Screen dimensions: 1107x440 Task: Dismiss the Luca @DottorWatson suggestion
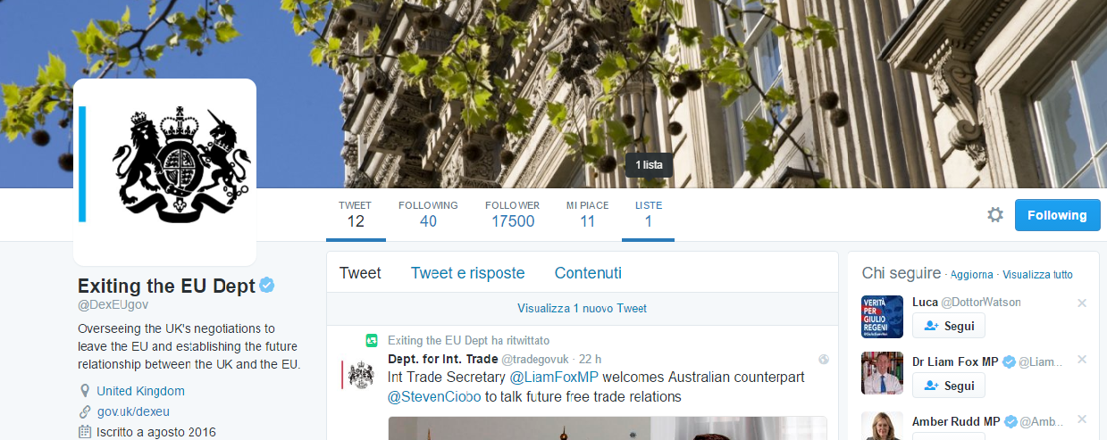click(x=1082, y=303)
